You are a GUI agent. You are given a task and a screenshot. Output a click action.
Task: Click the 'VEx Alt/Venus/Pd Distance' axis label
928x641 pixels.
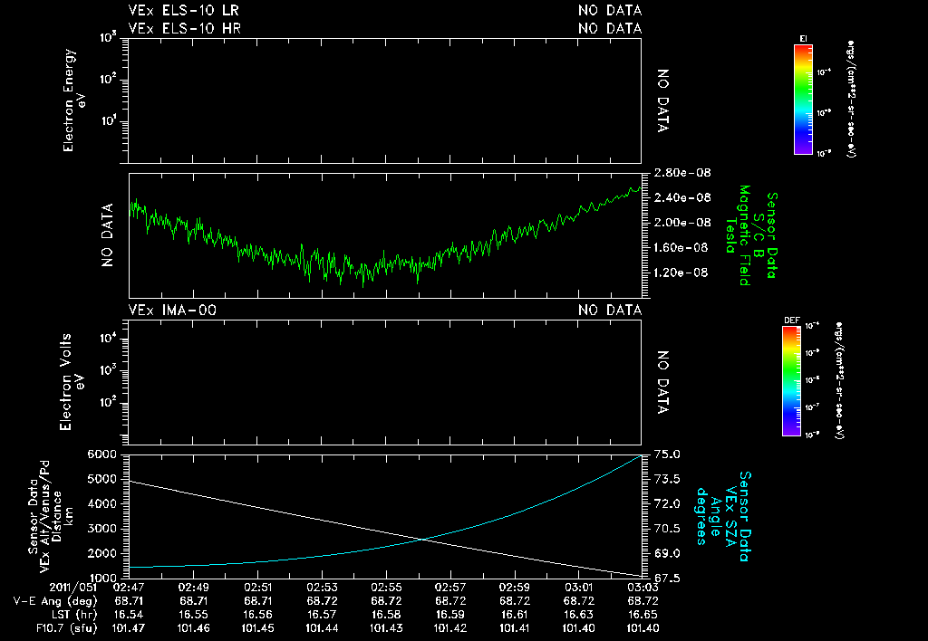point(51,516)
